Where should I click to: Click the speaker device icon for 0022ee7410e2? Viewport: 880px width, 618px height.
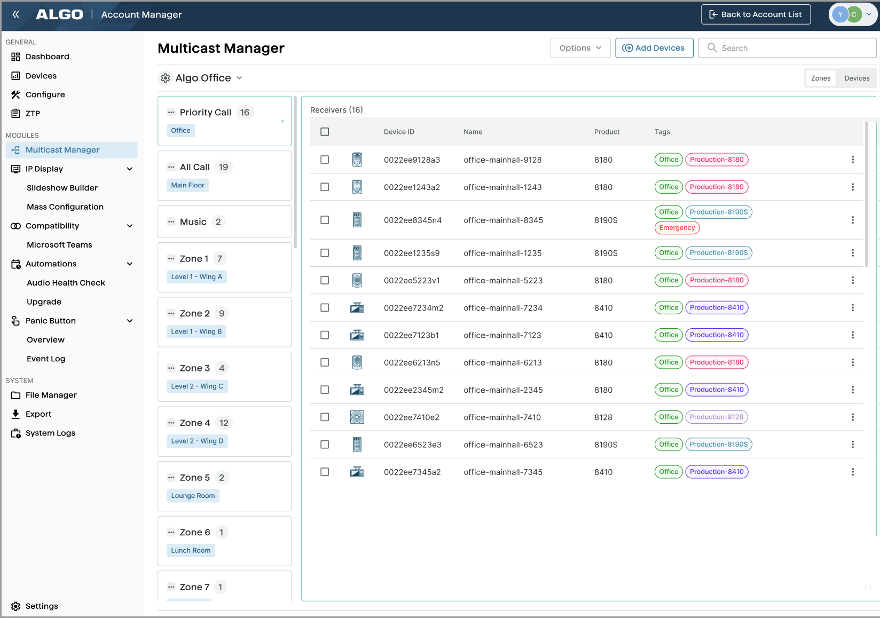click(x=357, y=417)
